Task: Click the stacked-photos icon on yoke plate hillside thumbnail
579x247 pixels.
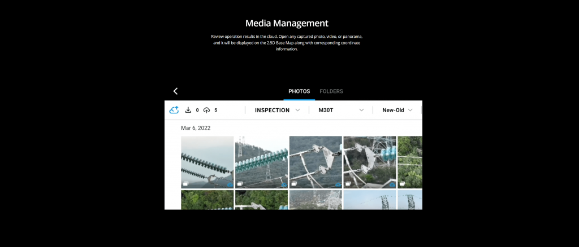Action: (x=294, y=184)
